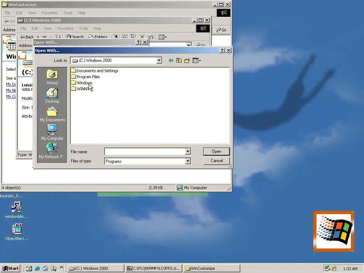Click inside the File name input field
This screenshot has height=273, width=364.
[x=145, y=151]
